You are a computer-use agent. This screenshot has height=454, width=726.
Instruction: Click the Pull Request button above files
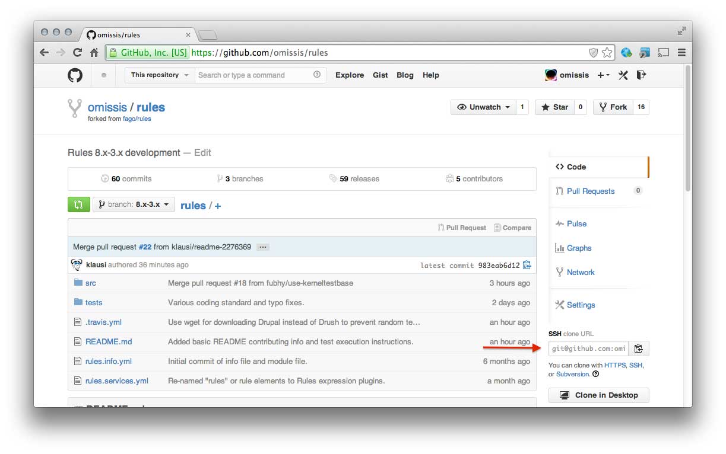point(462,228)
